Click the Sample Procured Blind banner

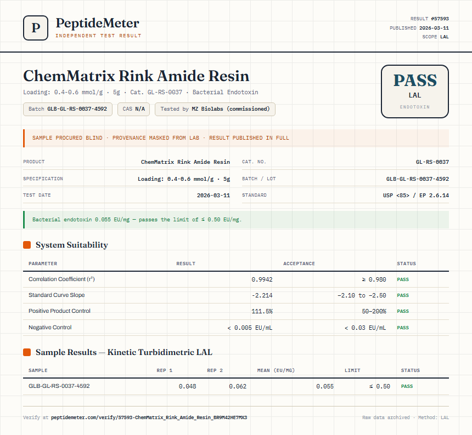point(236,138)
